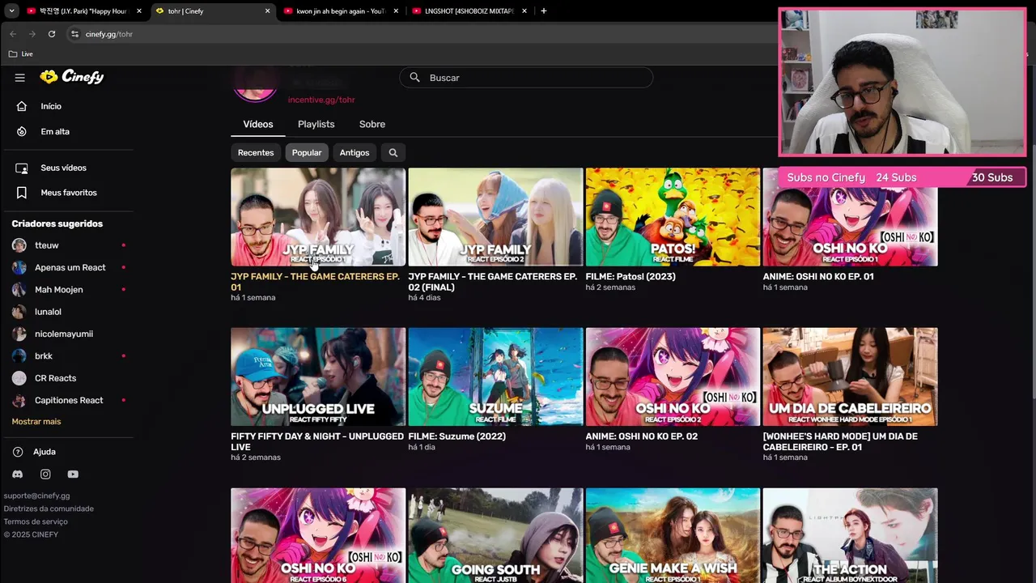Click the site info icon in address bar
The height and width of the screenshot is (583, 1036).
[74, 34]
